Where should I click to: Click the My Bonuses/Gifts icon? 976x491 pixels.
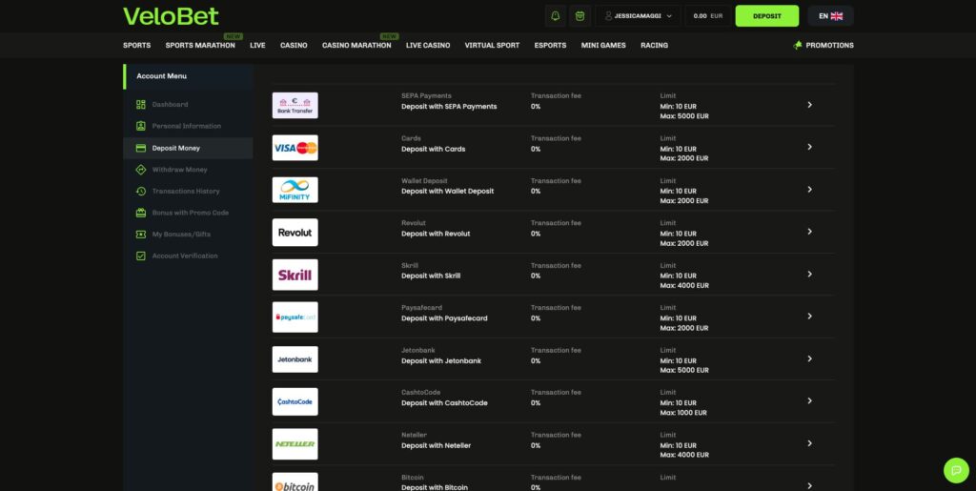141,235
